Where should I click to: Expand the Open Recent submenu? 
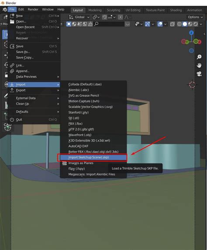(34, 27)
